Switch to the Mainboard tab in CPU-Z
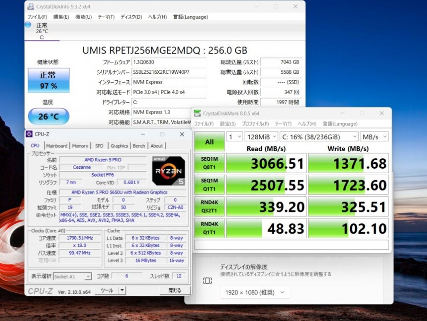This screenshot has height=321, width=427. pos(57,146)
